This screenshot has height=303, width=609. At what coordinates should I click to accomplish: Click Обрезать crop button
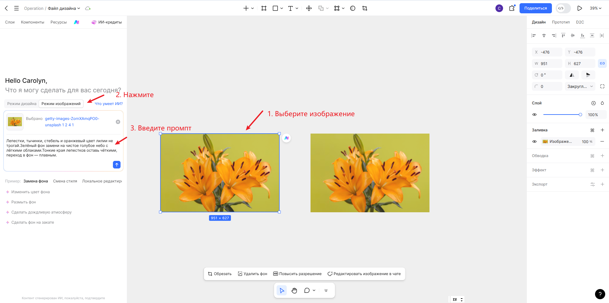click(219, 274)
